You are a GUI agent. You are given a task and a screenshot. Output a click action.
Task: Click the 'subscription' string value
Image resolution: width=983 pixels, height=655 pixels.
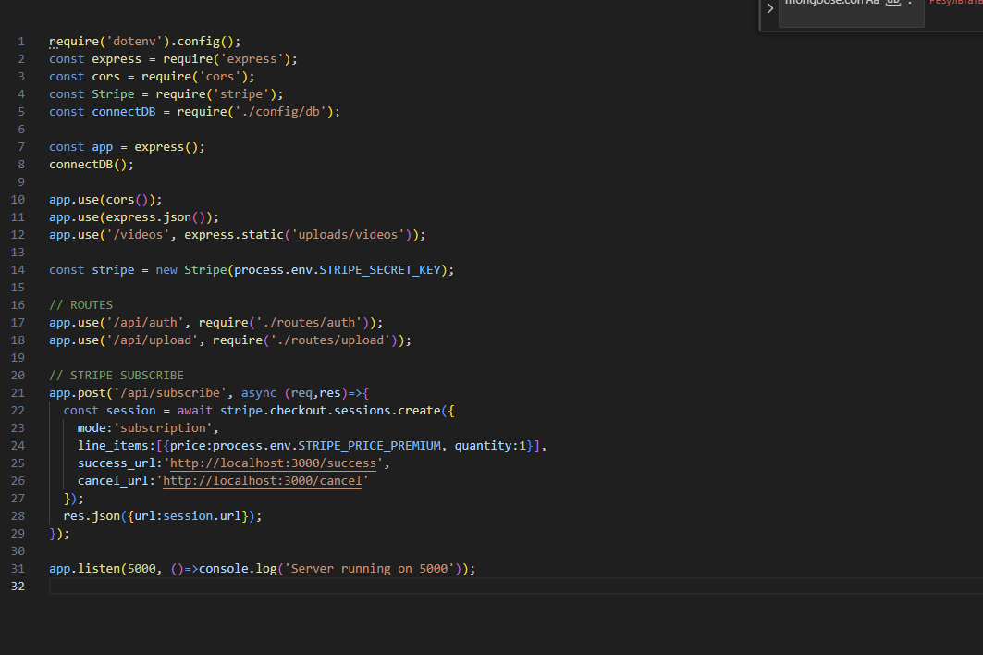(163, 428)
